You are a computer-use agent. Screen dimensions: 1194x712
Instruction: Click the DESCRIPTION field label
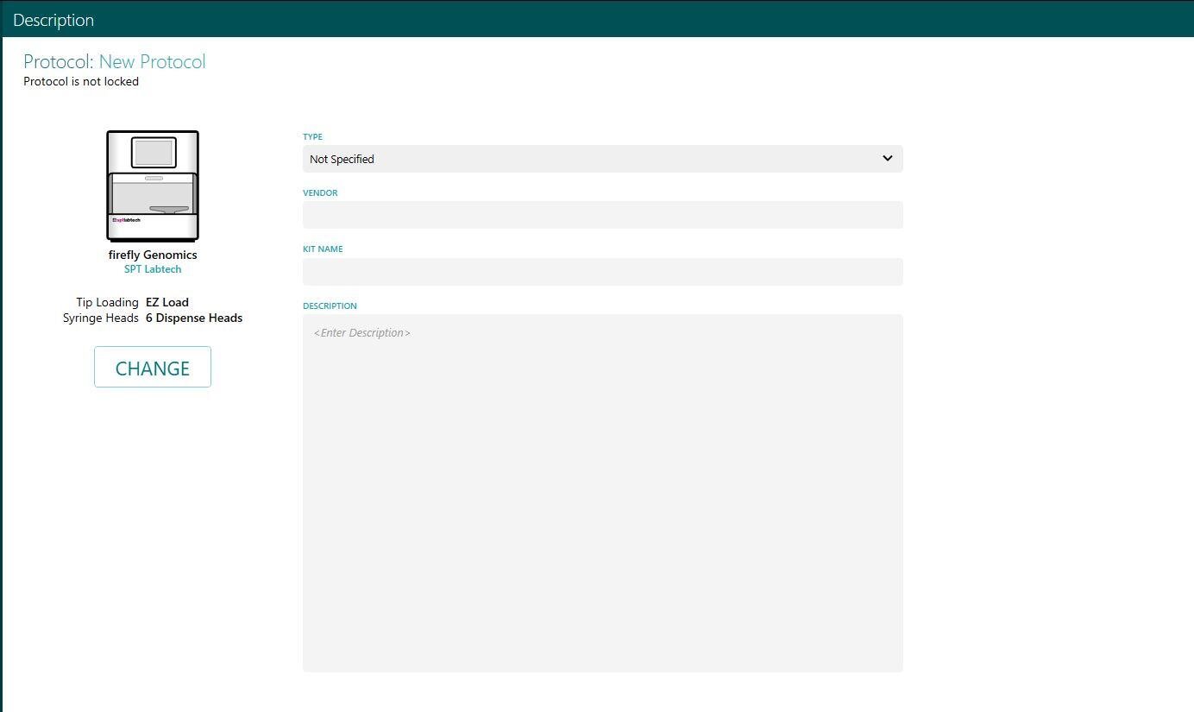pos(330,306)
